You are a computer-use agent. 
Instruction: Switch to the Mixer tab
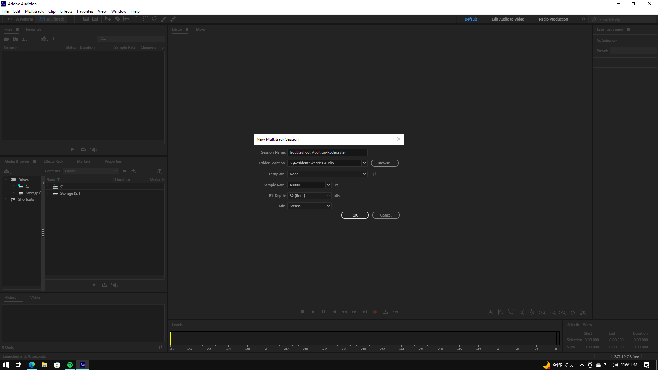[x=201, y=29]
